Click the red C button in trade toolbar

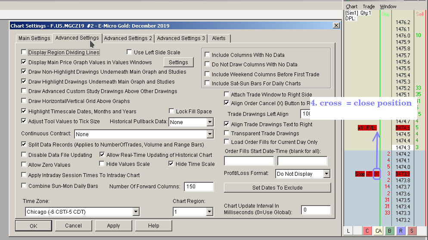tap(367, 231)
